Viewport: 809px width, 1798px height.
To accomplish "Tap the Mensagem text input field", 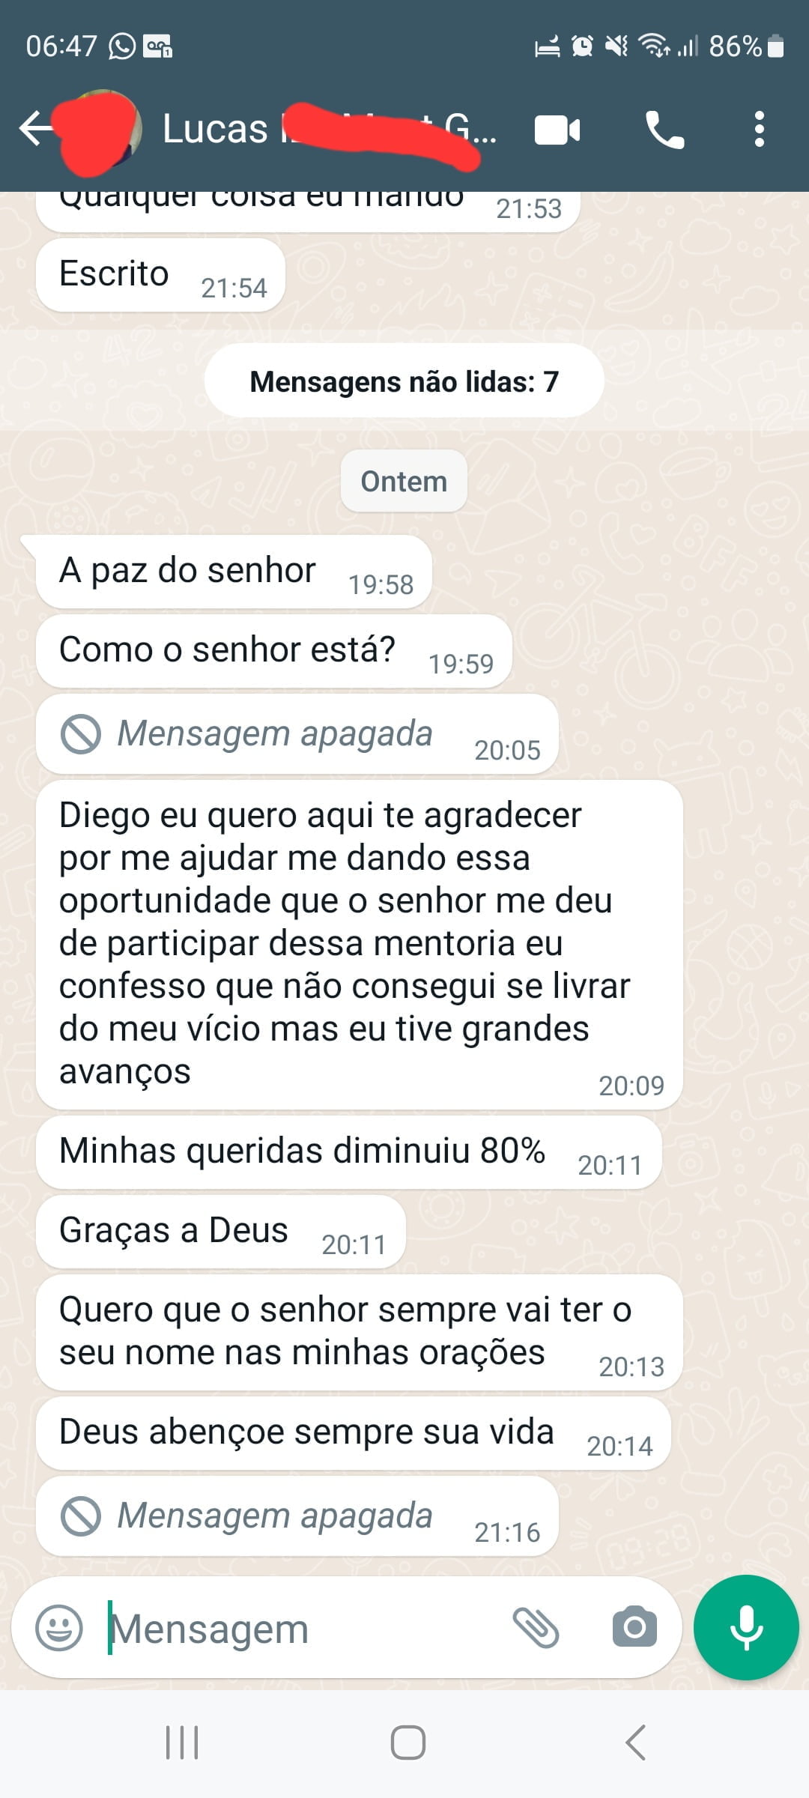I will click(300, 1629).
